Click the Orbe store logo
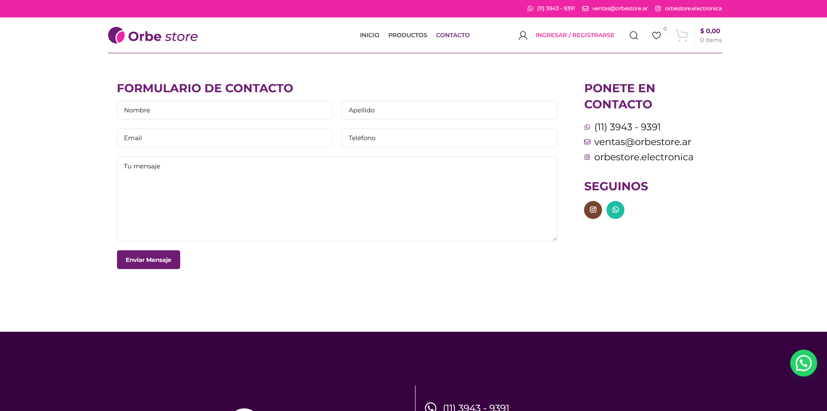This screenshot has height=411, width=827. point(153,35)
